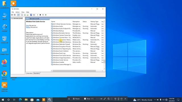This screenshot has width=182, height=102.
Task: Select Windows Camera Frame Server service
Action: click(77, 35)
